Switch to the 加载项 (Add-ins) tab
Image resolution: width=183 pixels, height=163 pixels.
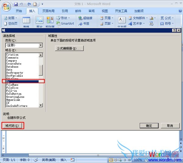pos(139,11)
